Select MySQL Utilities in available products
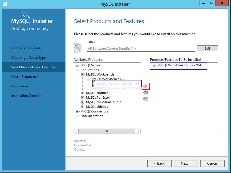Viewport: 231px width, 173px height. click(97, 107)
